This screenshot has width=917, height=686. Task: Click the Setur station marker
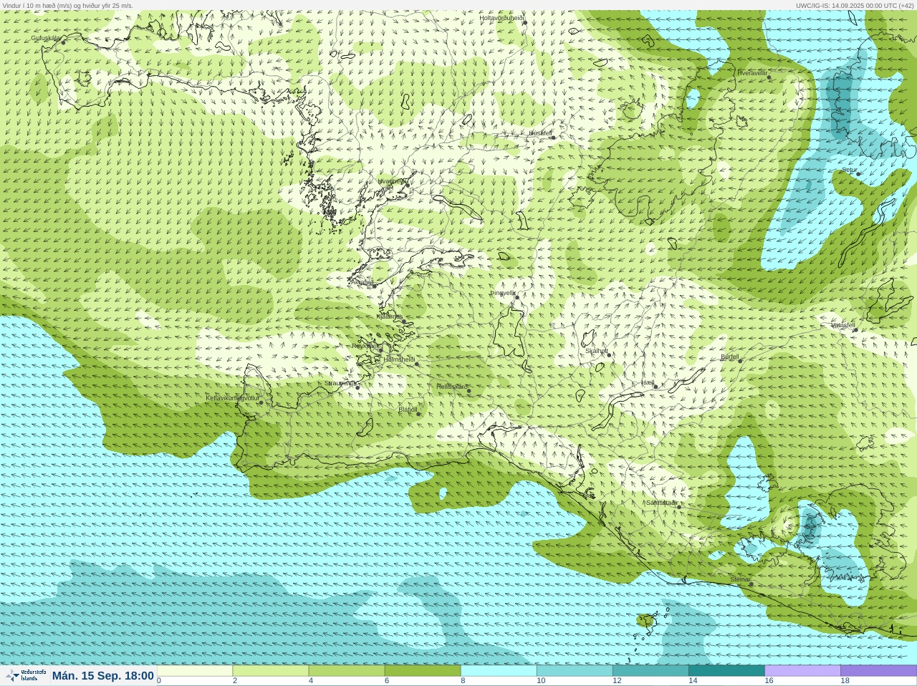click(x=858, y=174)
